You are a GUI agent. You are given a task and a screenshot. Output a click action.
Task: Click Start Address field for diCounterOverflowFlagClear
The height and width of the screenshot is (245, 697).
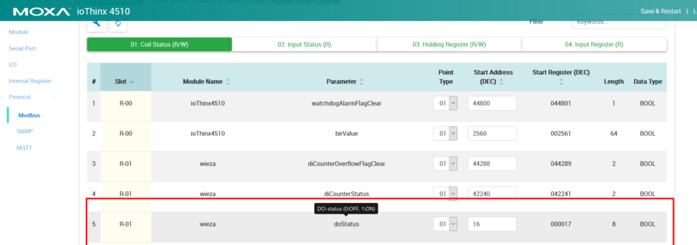[x=492, y=163]
